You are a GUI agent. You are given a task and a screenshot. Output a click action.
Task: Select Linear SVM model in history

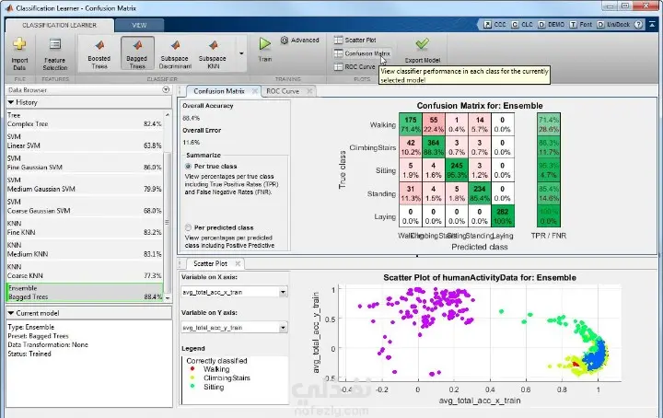[x=85, y=141]
